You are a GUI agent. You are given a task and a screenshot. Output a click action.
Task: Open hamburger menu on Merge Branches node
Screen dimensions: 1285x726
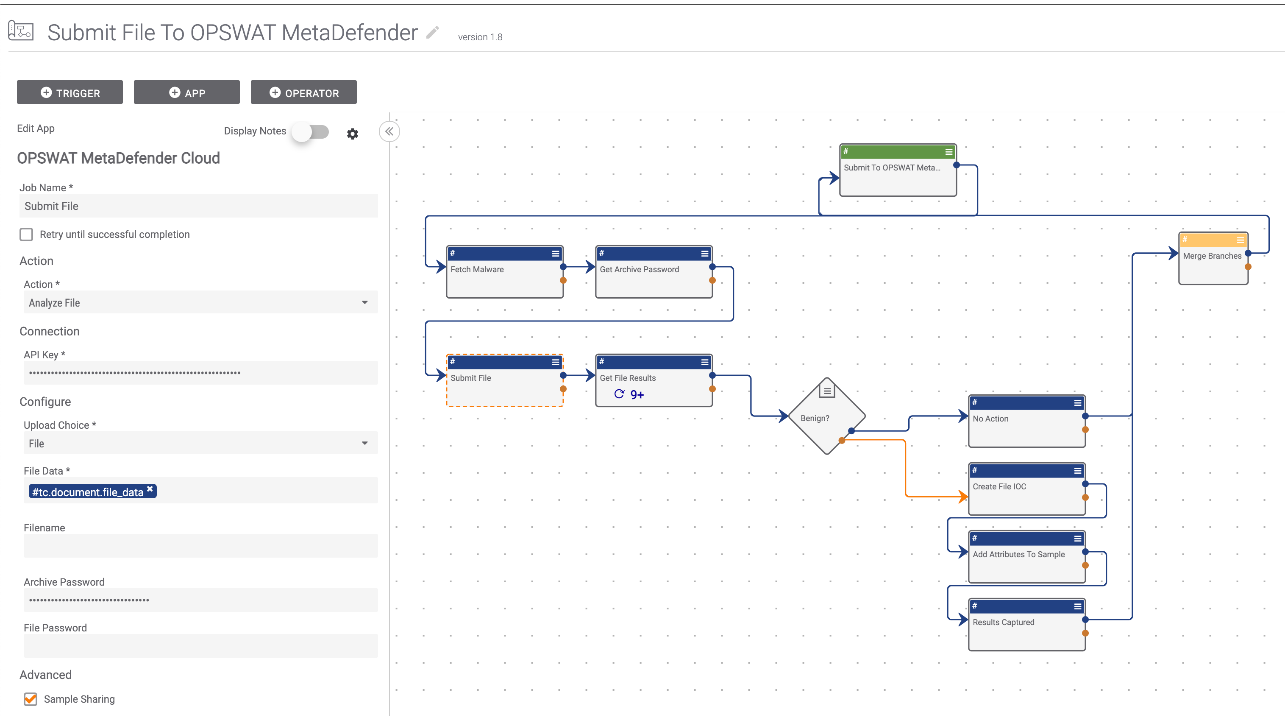[1240, 240]
